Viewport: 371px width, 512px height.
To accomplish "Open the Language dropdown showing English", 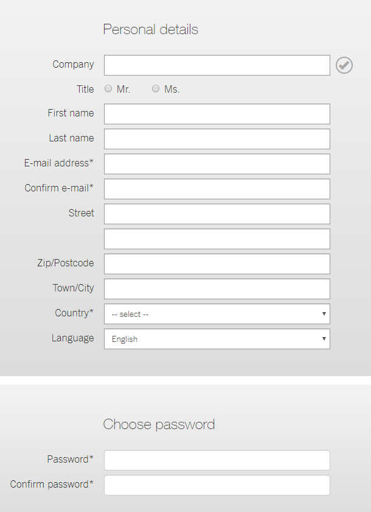I will [217, 339].
